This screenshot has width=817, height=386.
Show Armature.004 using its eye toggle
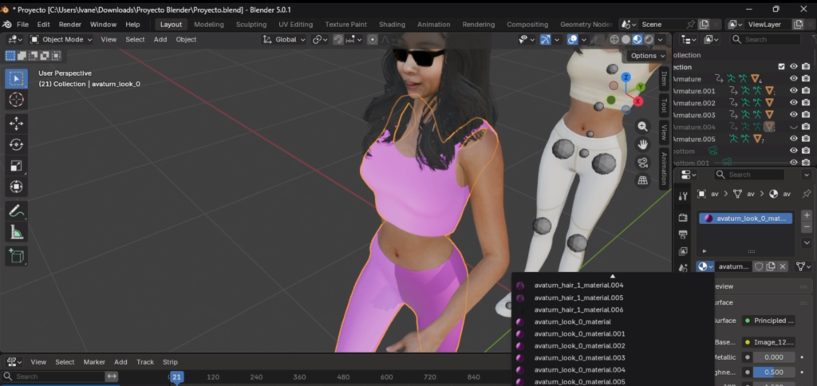coord(794,127)
